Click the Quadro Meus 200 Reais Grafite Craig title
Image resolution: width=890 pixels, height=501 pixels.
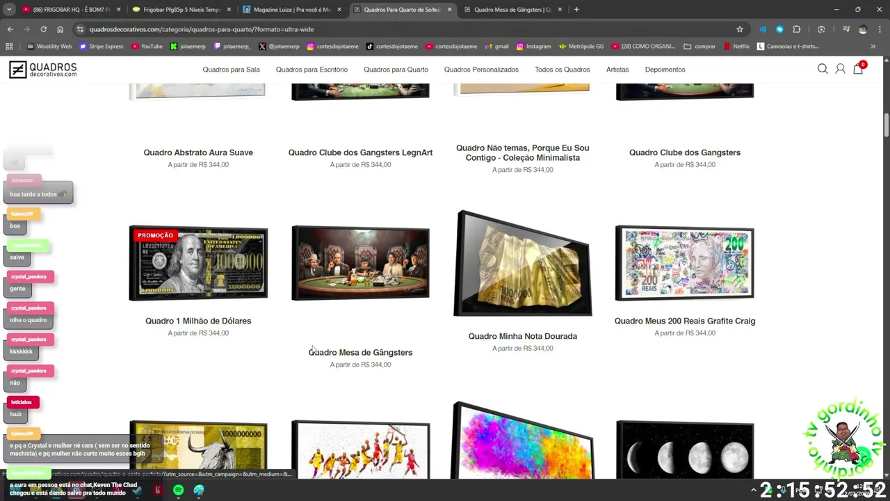(685, 321)
